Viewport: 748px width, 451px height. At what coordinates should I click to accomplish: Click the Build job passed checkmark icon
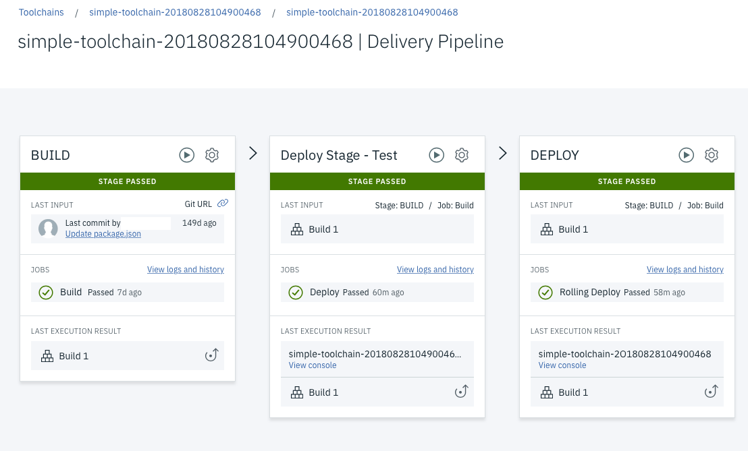click(46, 293)
